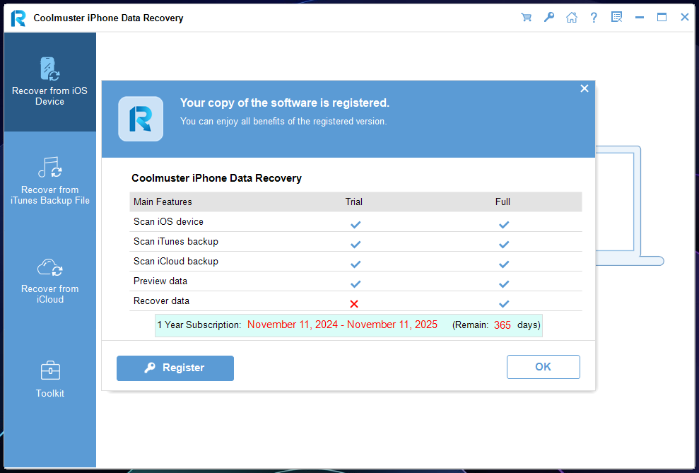Maximize the application window

[662, 18]
